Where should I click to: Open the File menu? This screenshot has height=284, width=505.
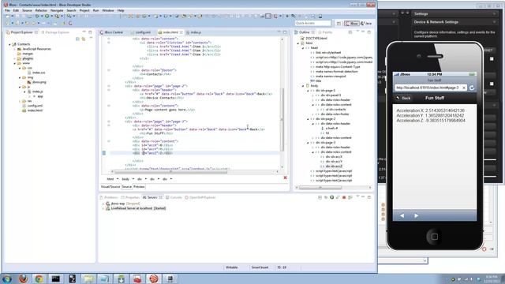coord(7,10)
